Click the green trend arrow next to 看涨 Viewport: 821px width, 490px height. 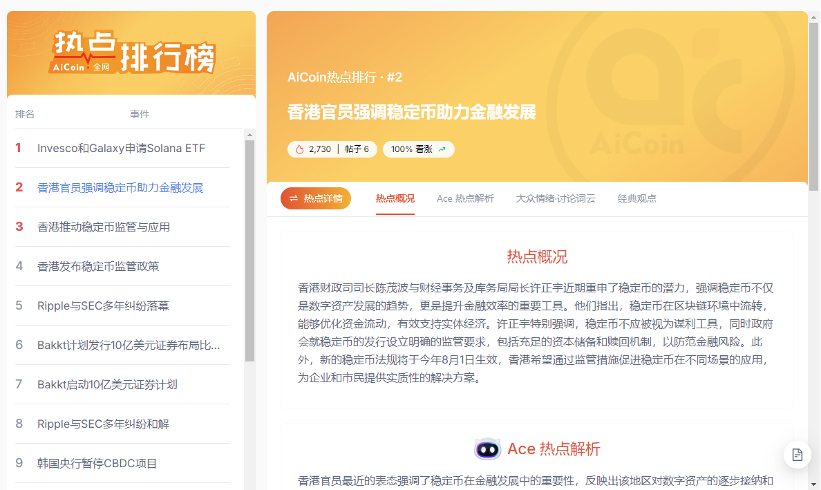442,149
